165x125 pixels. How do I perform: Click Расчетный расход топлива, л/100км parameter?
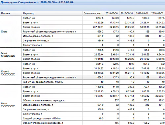click(x=43, y=82)
